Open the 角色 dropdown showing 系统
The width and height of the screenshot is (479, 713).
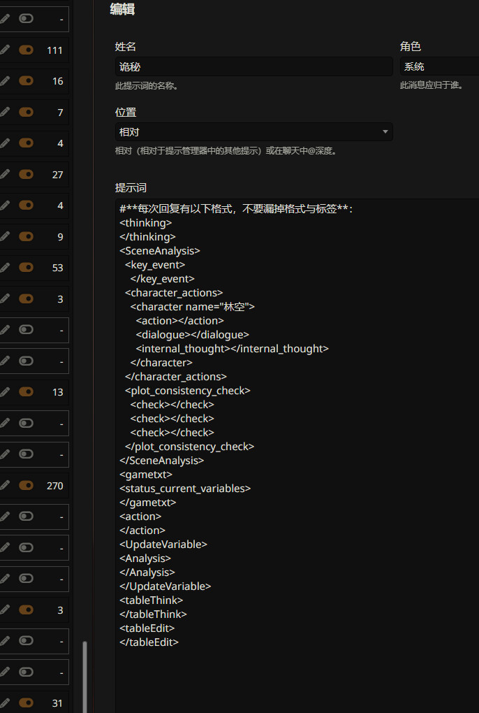coord(439,66)
